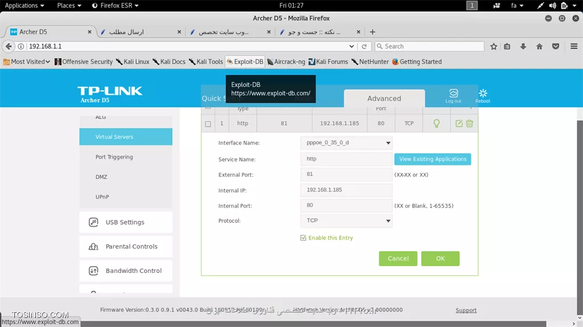Open the Kali Forums bookmark
The height and width of the screenshot is (327, 583).
tap(328, 61)
